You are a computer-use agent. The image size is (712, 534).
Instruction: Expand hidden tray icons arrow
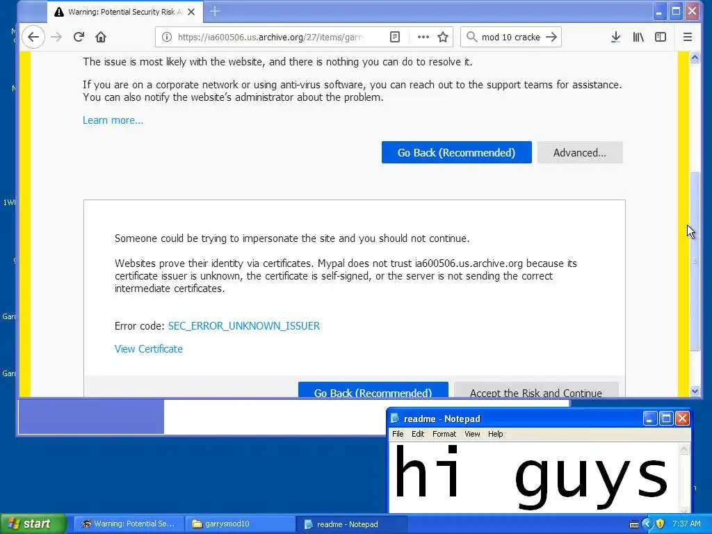tap(647, 524)
